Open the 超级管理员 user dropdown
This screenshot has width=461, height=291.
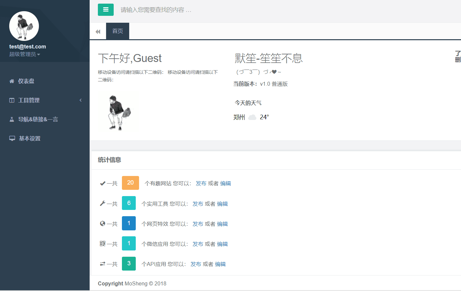click(x=25, y=54)
